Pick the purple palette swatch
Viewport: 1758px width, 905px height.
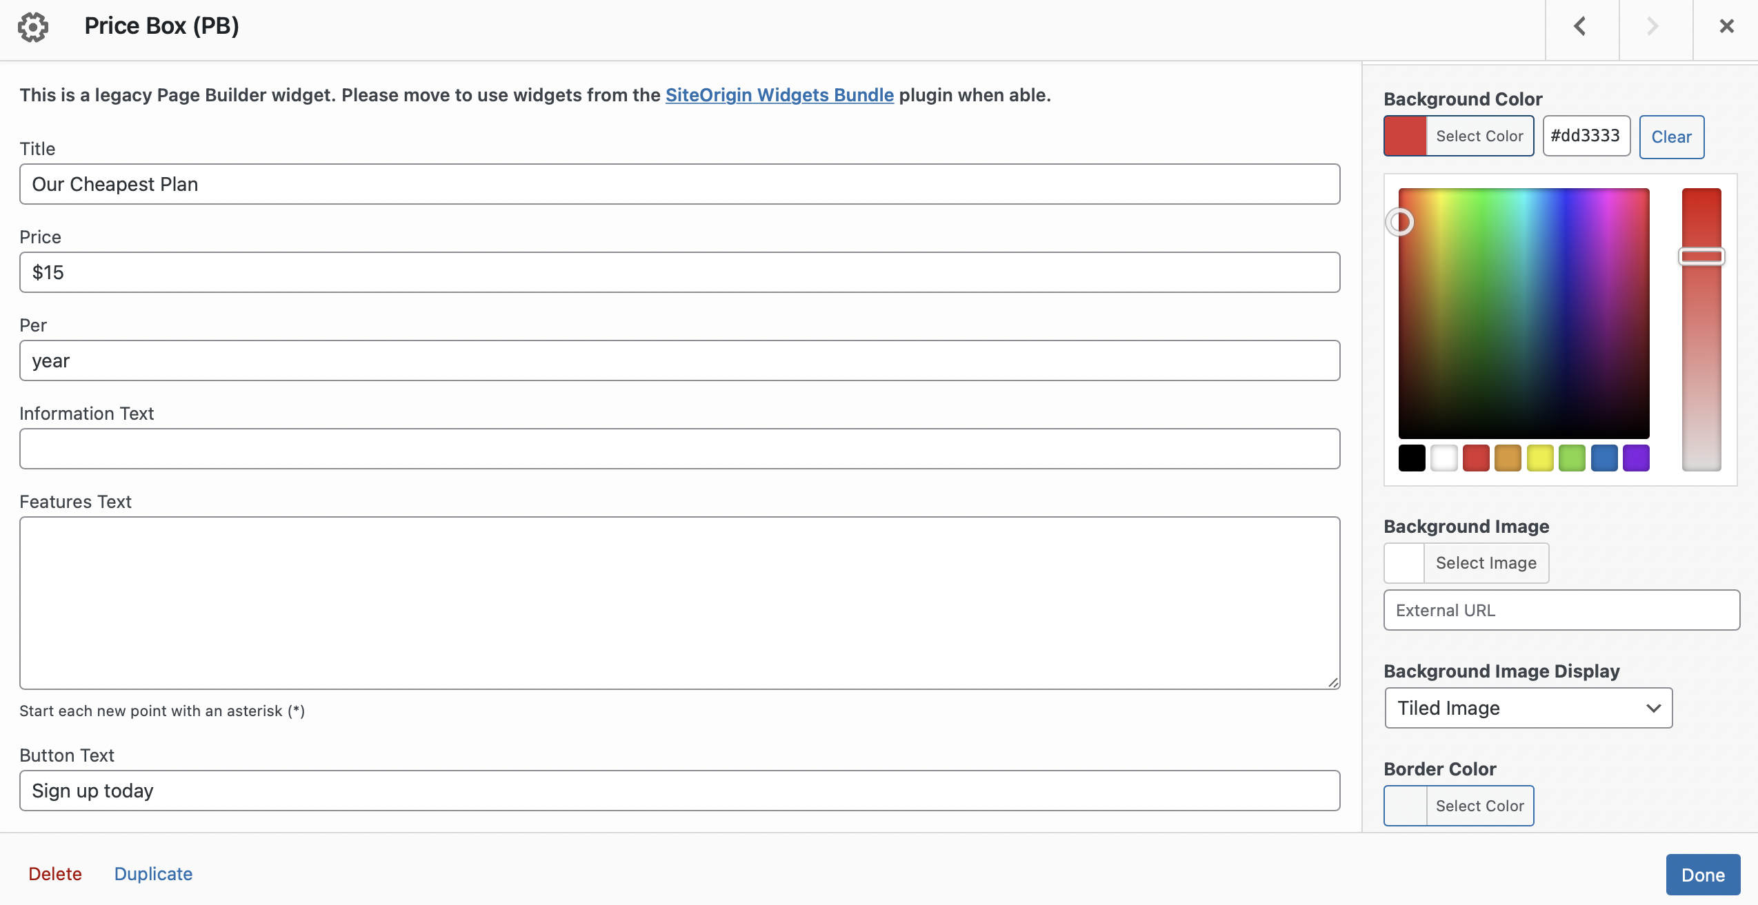[x=1635, y=458]
